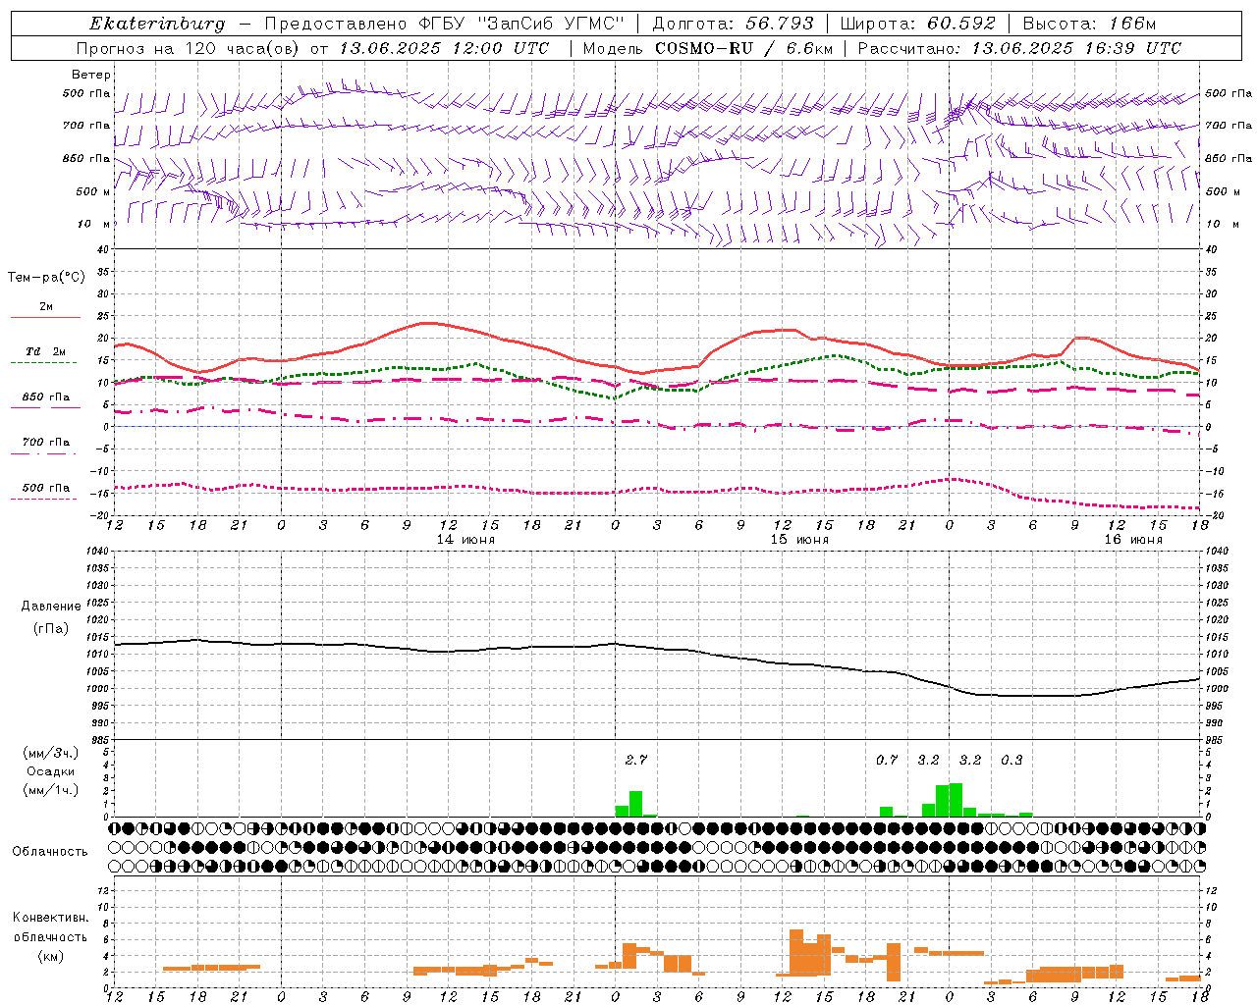Click the "Тем-ра(°C)" temperature panel label
The image size is (1257, 1005).
point(46,278)
